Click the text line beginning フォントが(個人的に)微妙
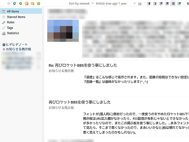This screenshot has width=189, height=142. [136, 114]
